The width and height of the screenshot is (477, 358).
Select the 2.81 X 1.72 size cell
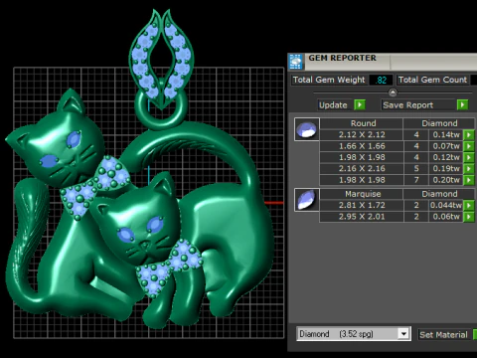(x=362, y=206)
